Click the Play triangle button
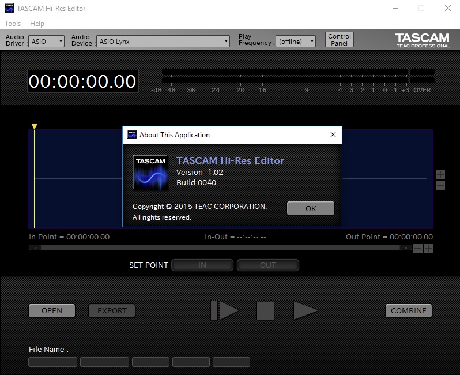 (305, 310)
